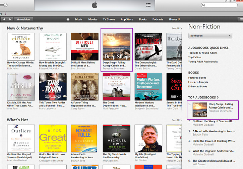This screenshot has height=169, width=243.
Task: Open the Enhanced Books link
Action: click(198, 86)
